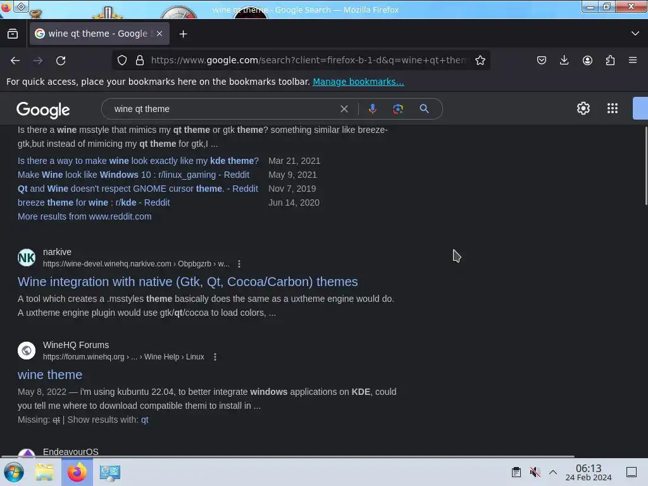Viewport: 648px width, 486px height.
Task: Open the Extensions puzzle icon
Action: (610, 60)
